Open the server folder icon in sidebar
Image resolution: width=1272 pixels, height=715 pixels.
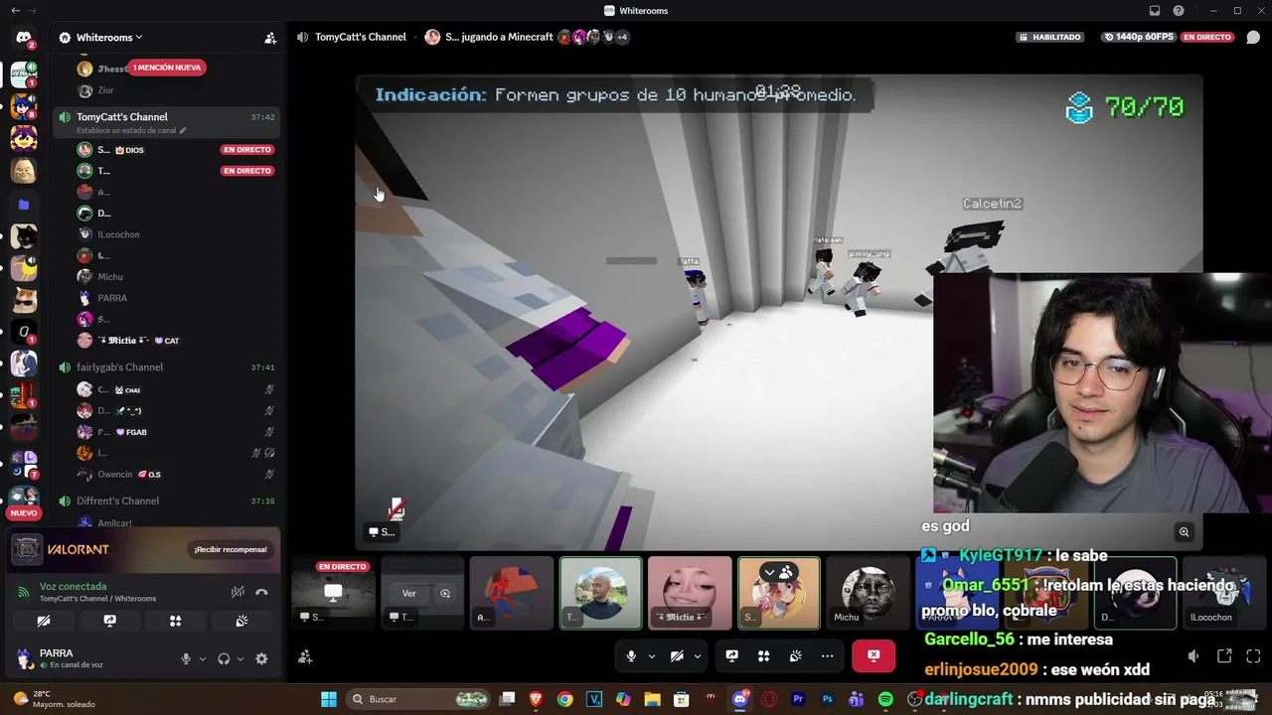point(24,205)
